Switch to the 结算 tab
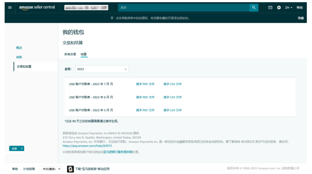The image size is (312, 174). [83, 54]
